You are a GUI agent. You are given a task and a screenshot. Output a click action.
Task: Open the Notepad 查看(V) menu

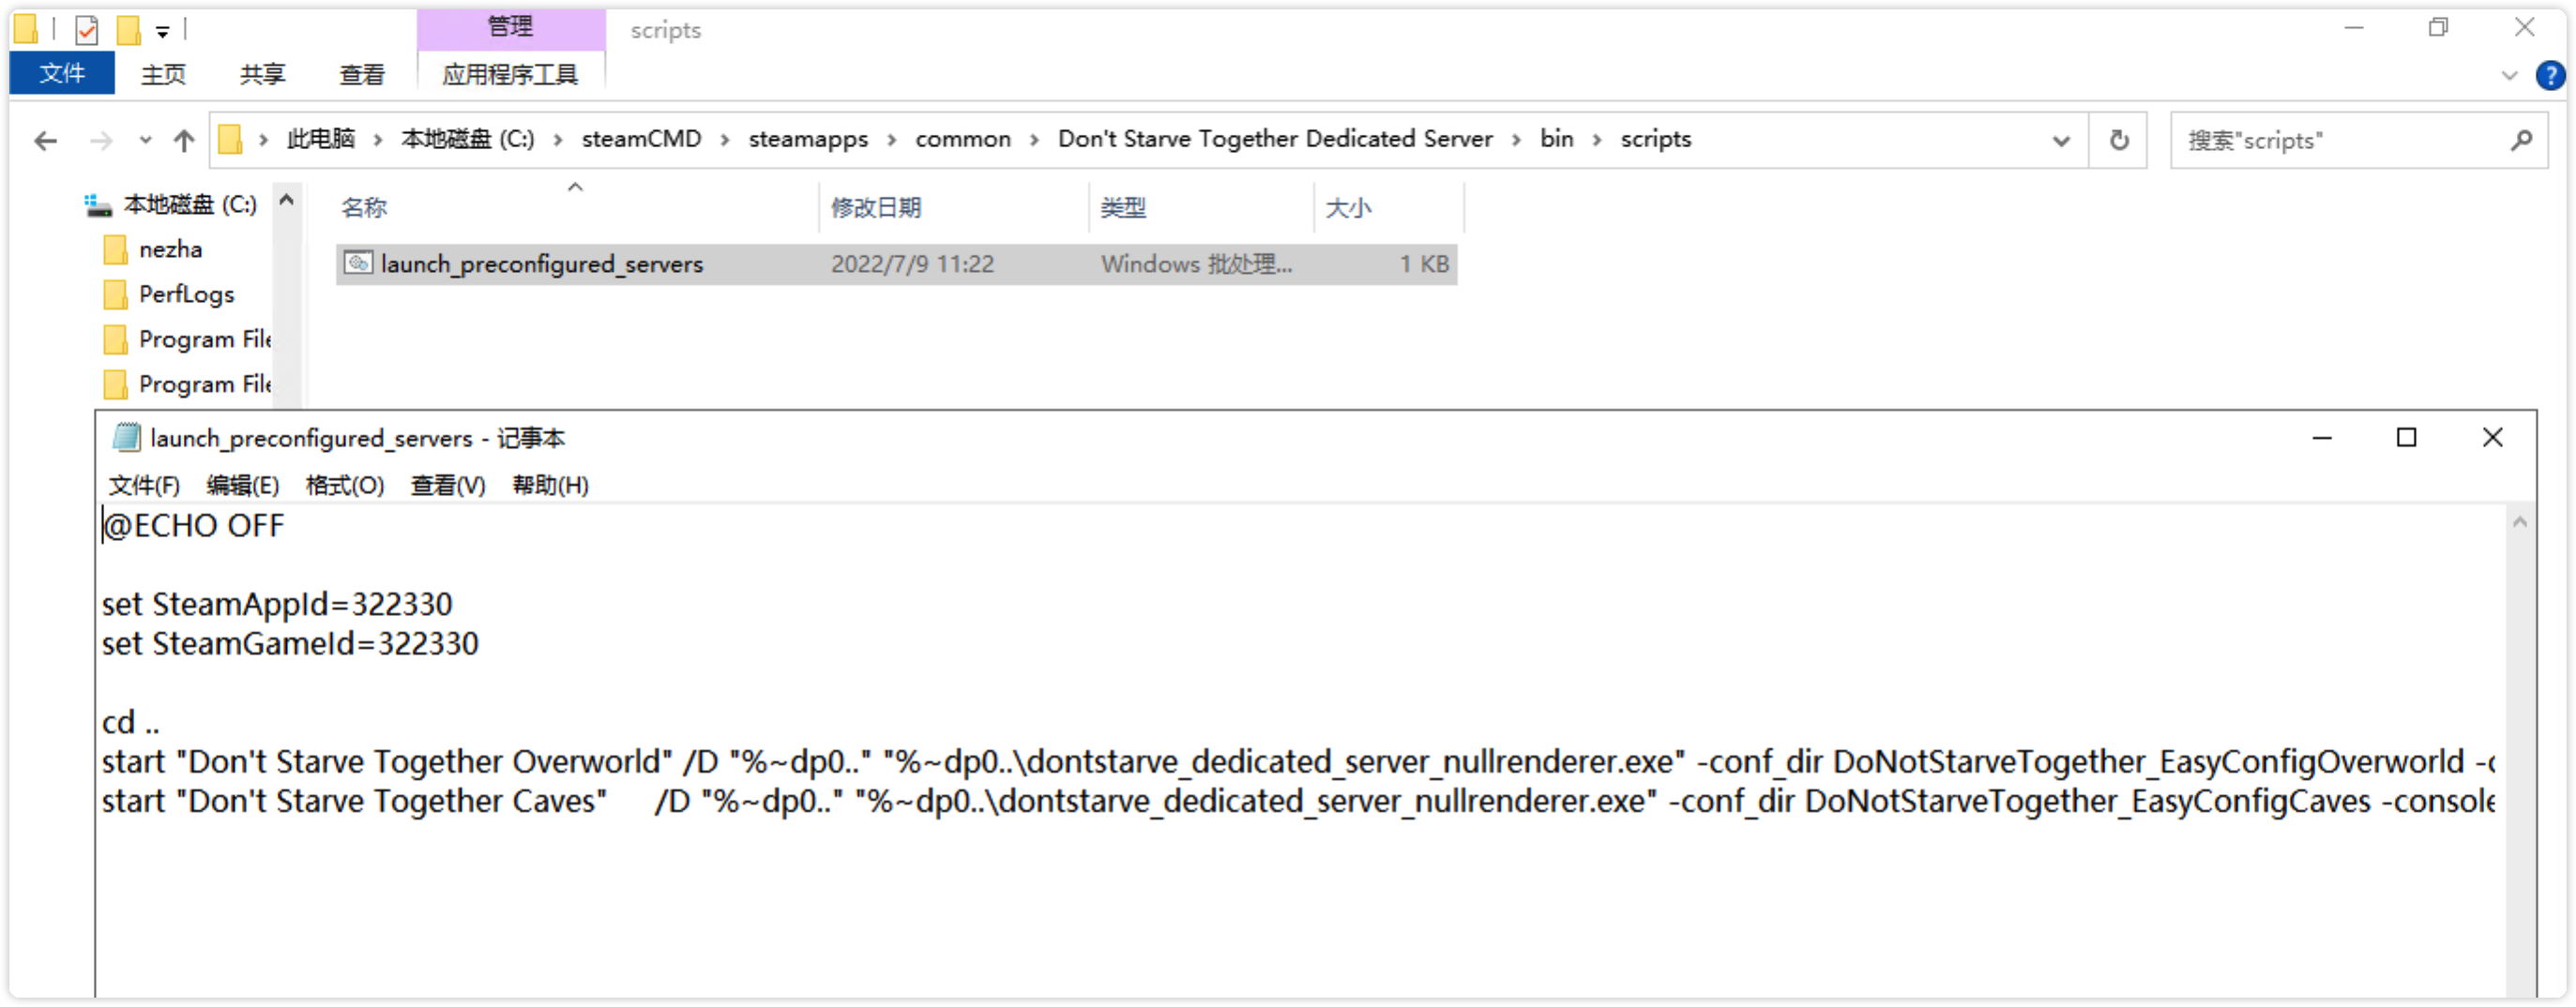pos(448,486)
